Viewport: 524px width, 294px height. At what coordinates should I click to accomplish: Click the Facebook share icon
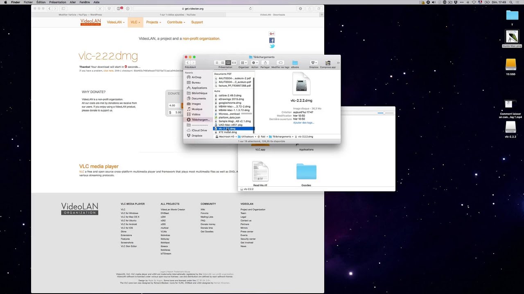(272, 40)
